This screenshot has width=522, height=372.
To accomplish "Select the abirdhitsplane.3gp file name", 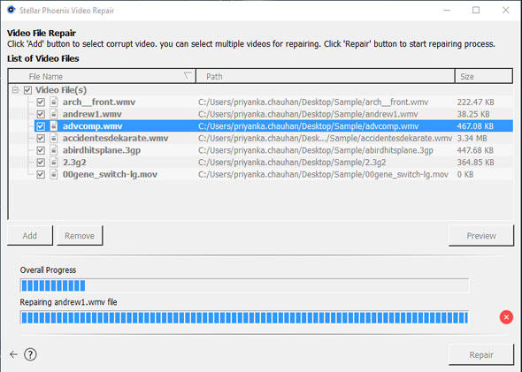I will click(102, 150).
